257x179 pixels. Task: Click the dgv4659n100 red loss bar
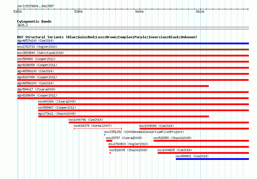point(113,86)
